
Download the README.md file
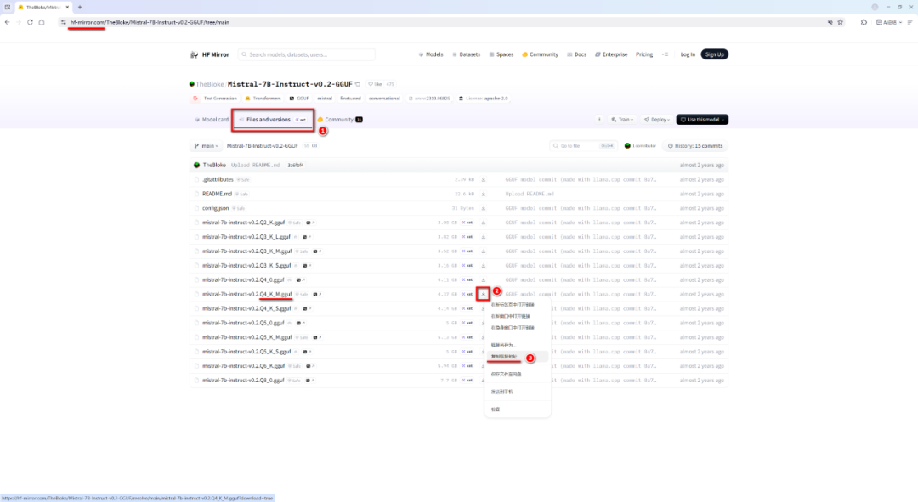coord(484,194)
